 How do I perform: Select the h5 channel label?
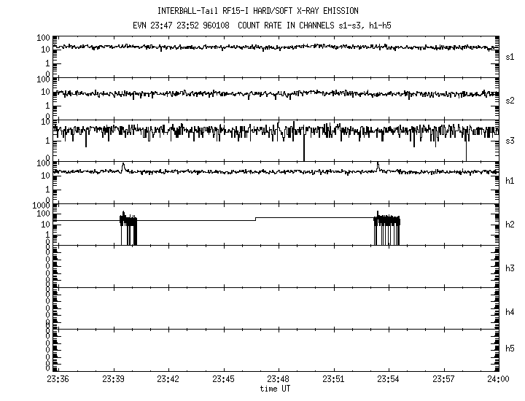[510, 349]
